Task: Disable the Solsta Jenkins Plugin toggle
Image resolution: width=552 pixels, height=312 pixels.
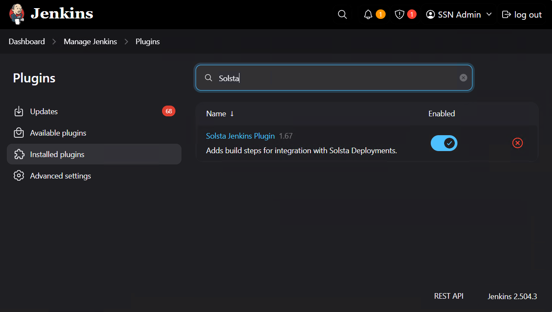Action: tap(444, 143)
